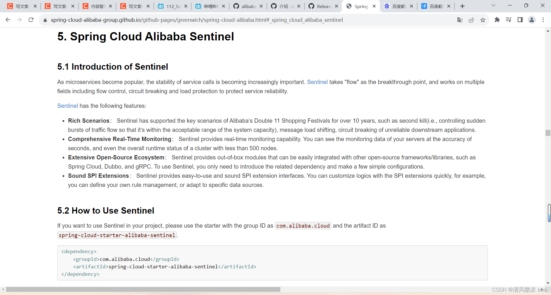
Task: Switch to the 介绍 GitHub tab
Action: click(286, 6)
